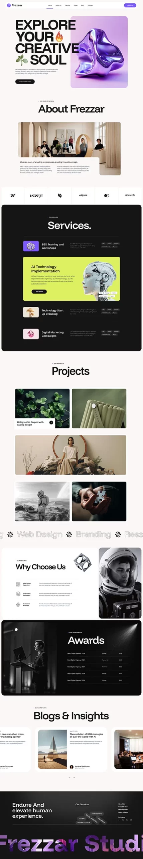Viewport: 143px width, 859px height.
Task: Click See Details on AI Technology card
Action: tap(39, 292)
